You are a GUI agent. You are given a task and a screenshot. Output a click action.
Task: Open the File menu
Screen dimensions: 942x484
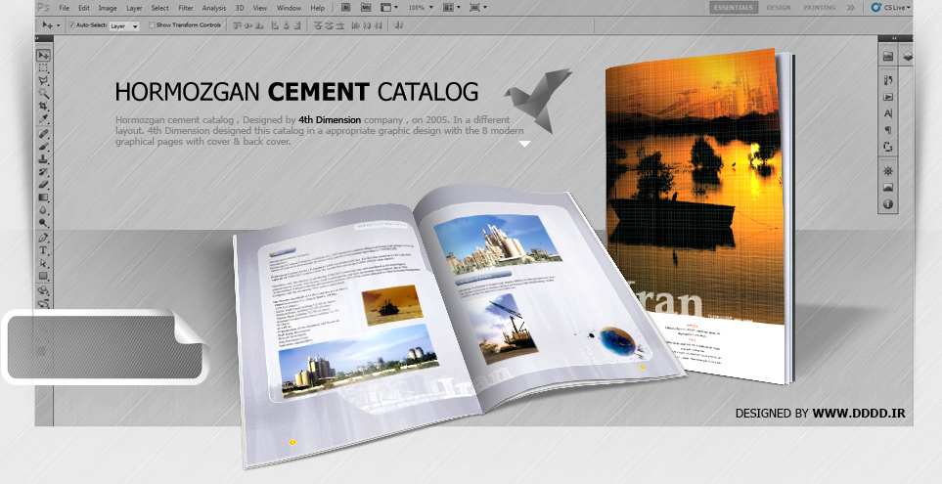pyautogui.click(x=65, y=9)
